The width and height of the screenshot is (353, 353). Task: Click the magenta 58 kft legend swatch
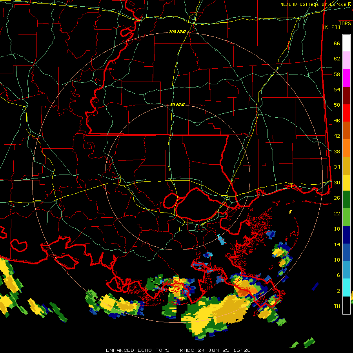[346, 78]
